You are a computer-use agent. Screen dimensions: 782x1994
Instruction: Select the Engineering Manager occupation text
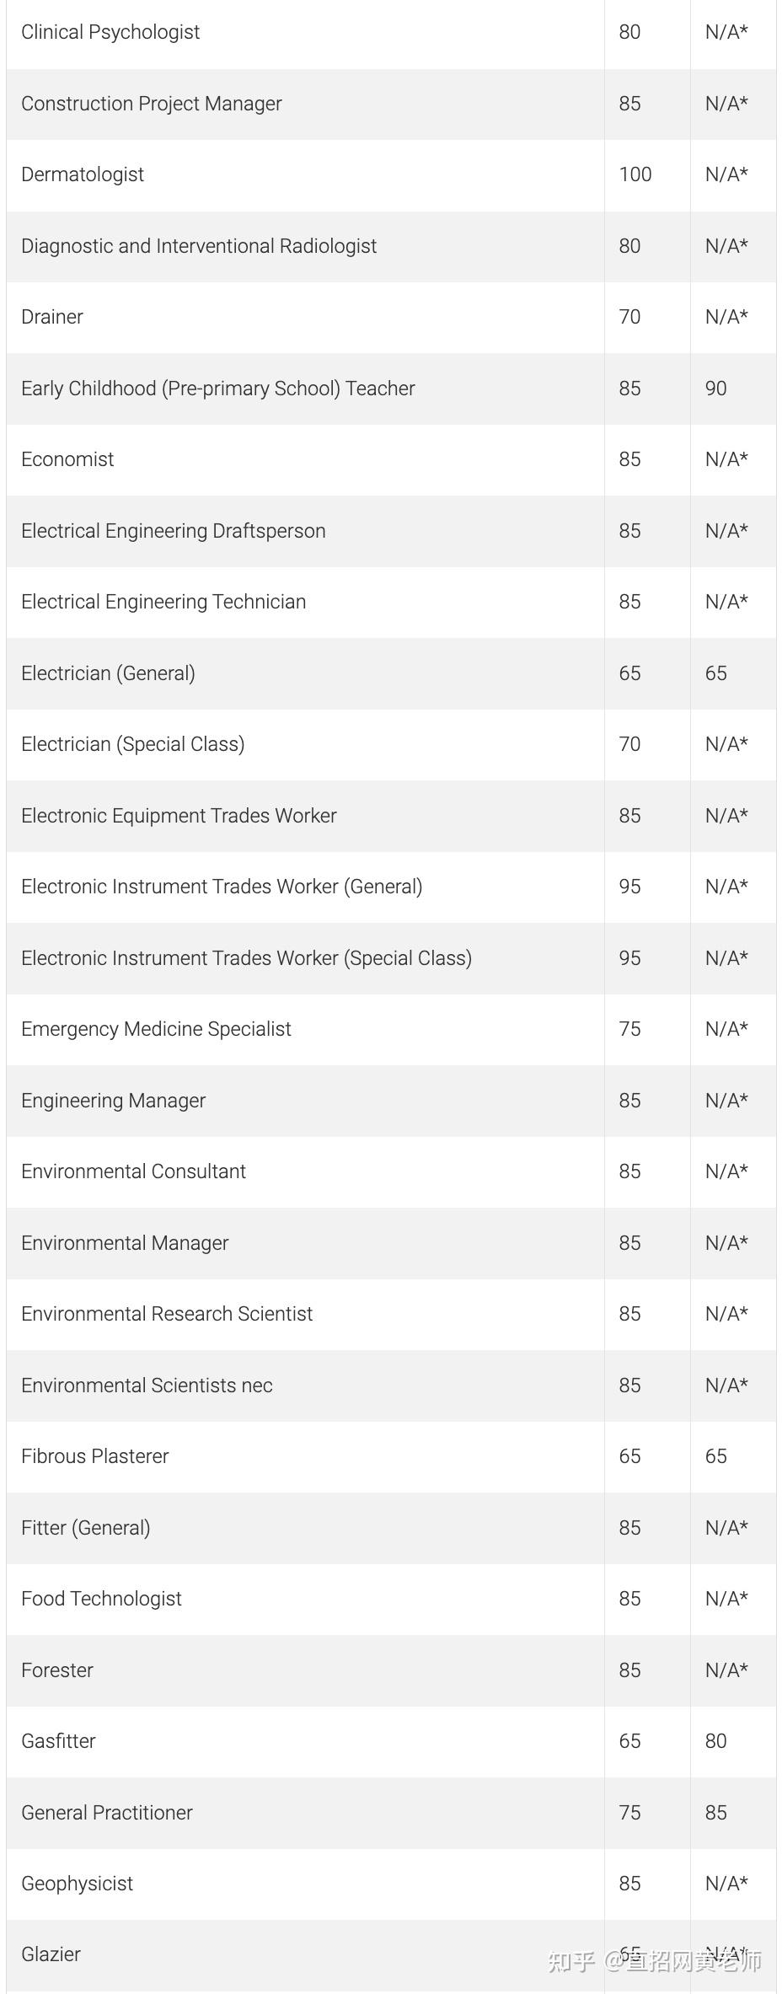click(113, 1101)
